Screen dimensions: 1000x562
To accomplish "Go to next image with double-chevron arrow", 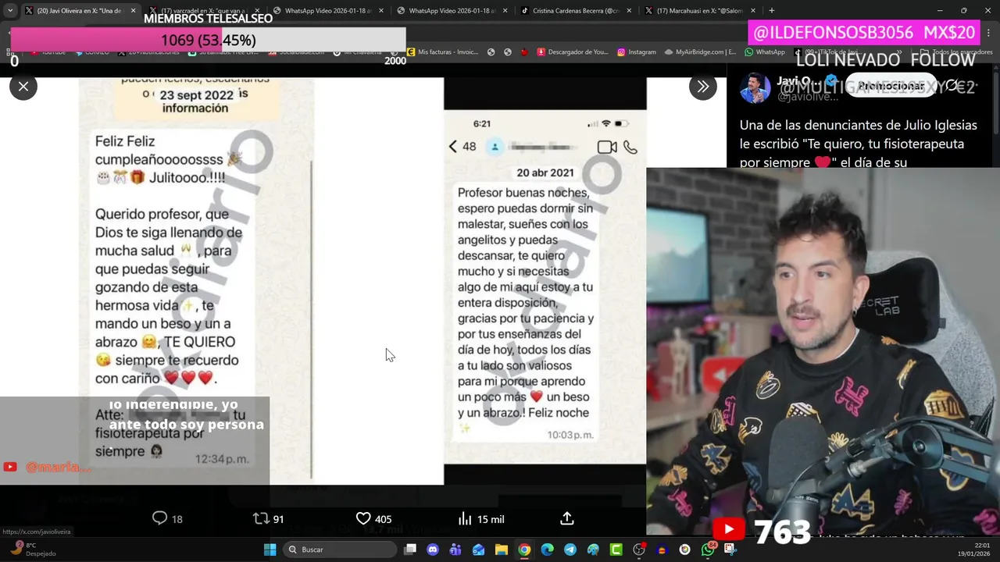I will [702, 87].
